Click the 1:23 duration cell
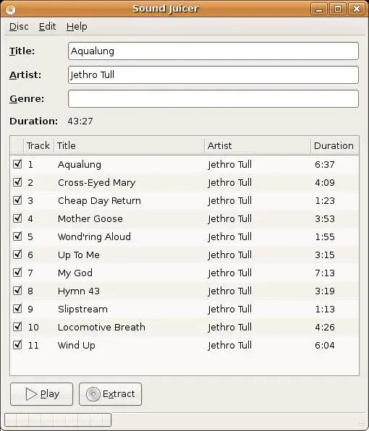Screen dimensions: 369x431 [325, 200]
